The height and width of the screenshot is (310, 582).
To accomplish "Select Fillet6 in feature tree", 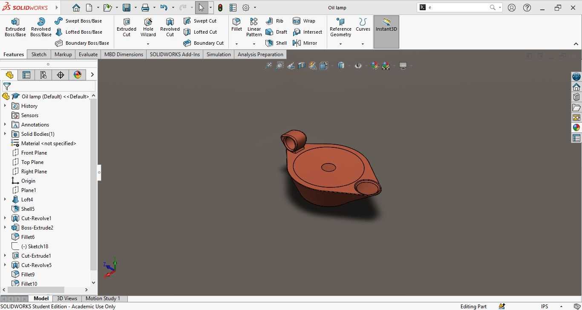I will [x=28, y=237].
